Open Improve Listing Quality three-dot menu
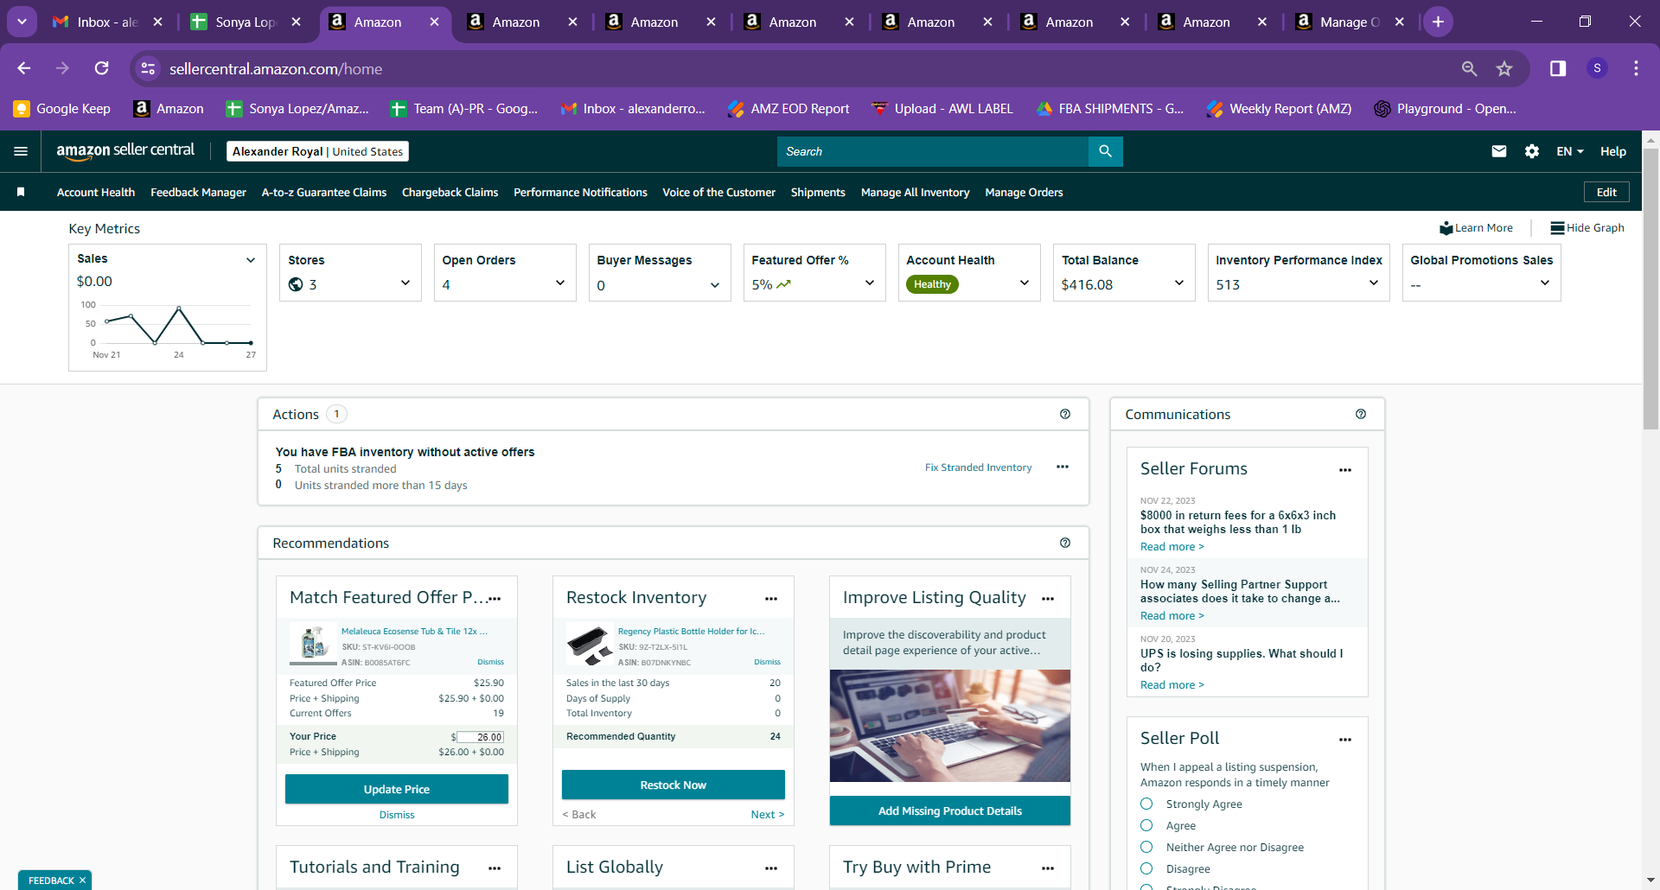Image resolution: width=1660 pixels, height=890 pixels. pyautogui.click(x=1048, y=599)
